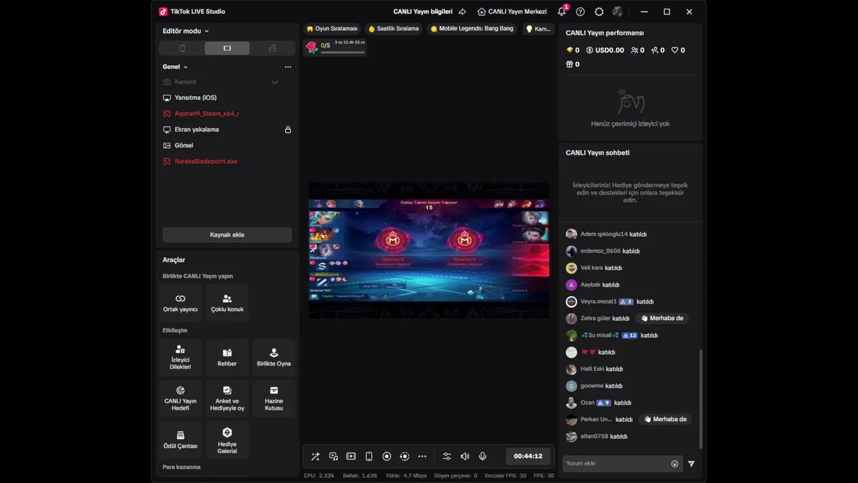Open the Birlikte Oyna tool
This screenshot has width=858, height=483.
(273, 358)
